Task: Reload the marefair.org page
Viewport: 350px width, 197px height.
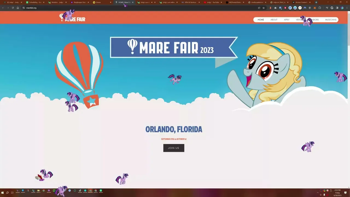Action: tap(13, 8)
